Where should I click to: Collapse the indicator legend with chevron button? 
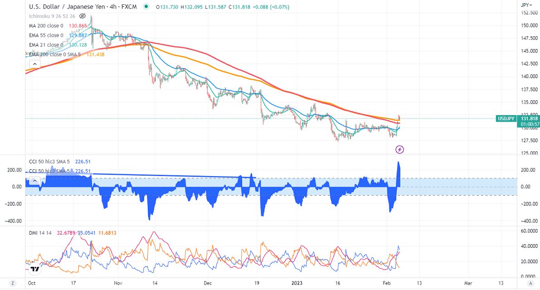[x=33, y=64]
